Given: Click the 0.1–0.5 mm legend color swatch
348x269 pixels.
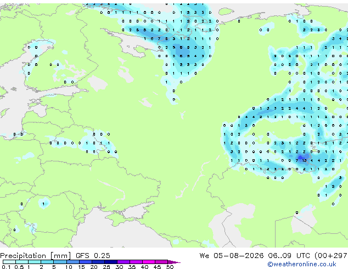Looking at the screenshot, I should pos(9,262).
